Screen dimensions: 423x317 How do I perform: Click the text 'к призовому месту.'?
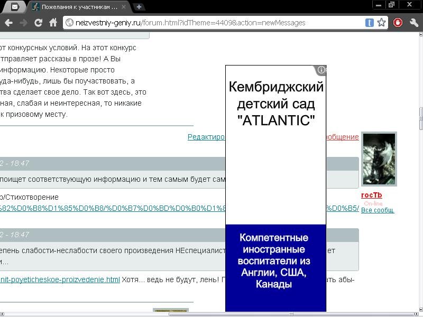34,114
